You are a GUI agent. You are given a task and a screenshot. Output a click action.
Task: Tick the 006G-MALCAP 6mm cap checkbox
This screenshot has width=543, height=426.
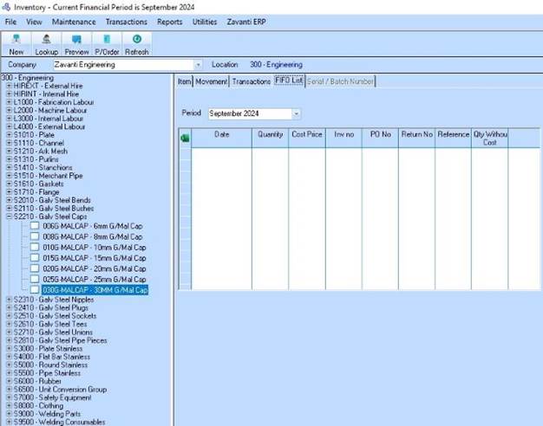pos(35,226)
